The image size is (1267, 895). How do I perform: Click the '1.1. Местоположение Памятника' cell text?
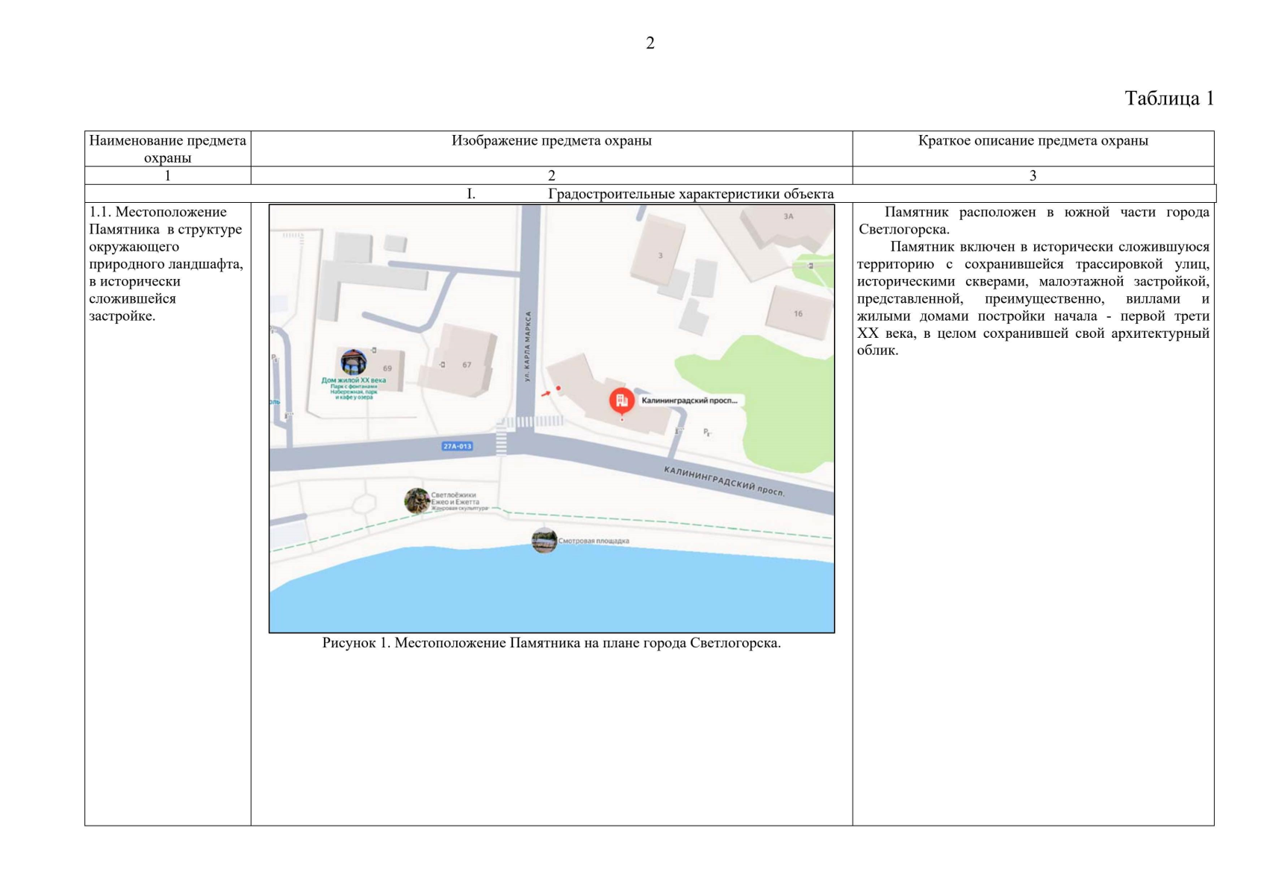click(x=166, y=264)
